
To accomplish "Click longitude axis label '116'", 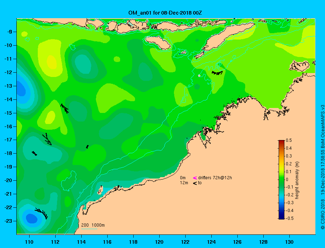I will click(107, 242).
